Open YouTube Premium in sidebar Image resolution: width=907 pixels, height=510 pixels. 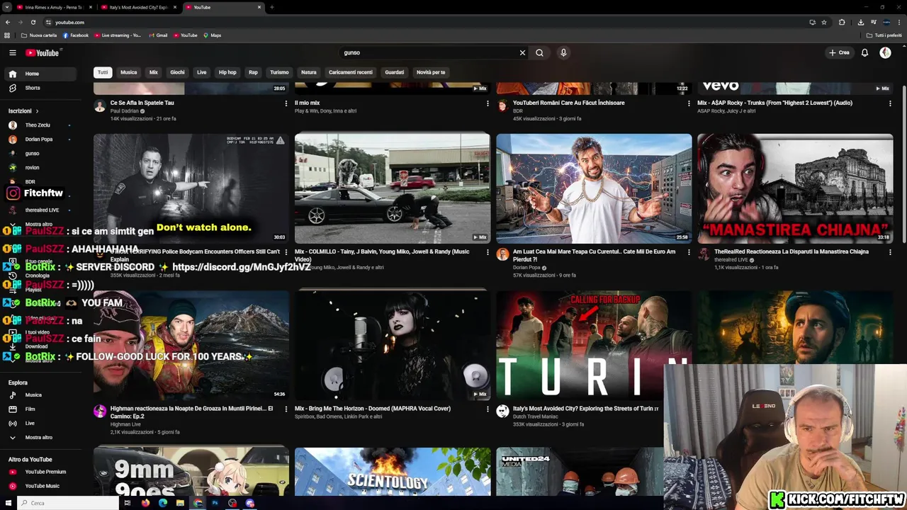point(41,472)
